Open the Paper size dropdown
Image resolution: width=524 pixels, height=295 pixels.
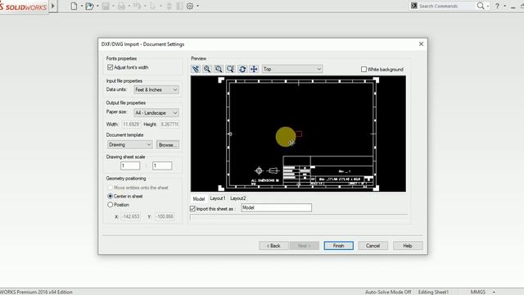[156, 113]
